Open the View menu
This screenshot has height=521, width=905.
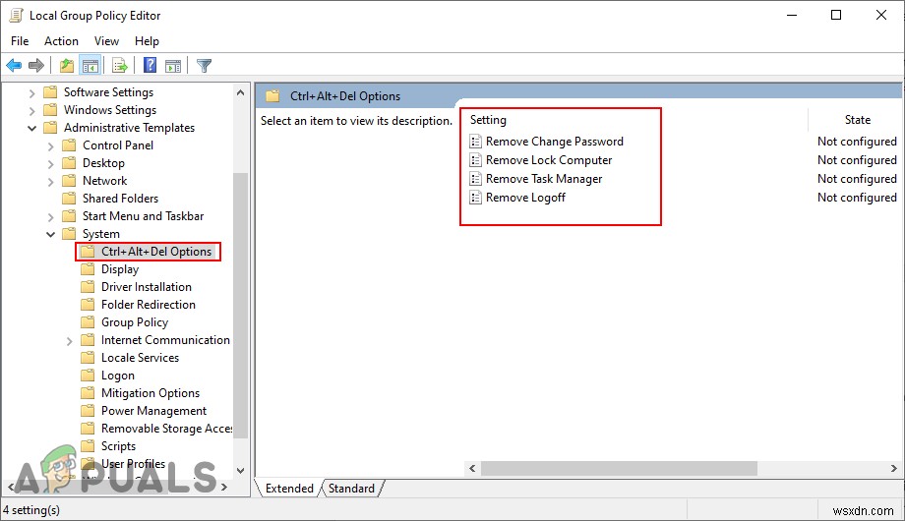[x=107, y=41]
